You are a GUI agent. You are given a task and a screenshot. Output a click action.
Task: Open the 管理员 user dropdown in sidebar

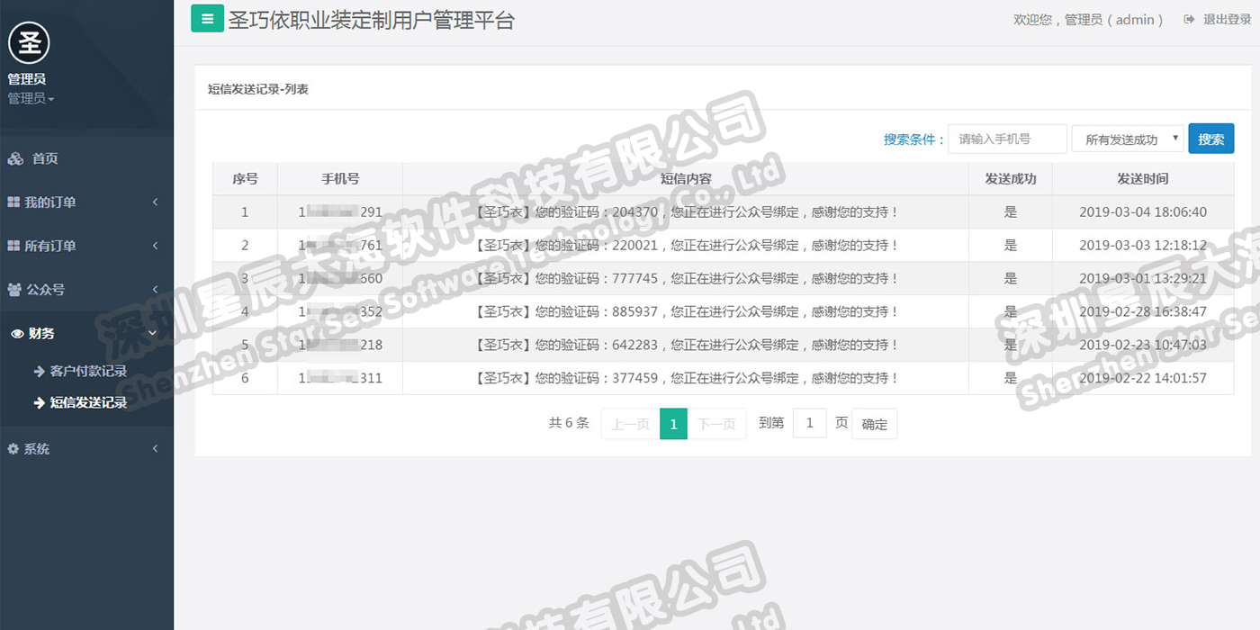[x=31, y=99]
